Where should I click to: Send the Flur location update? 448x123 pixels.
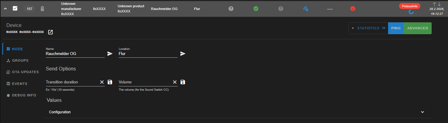[x=183, y=54]
